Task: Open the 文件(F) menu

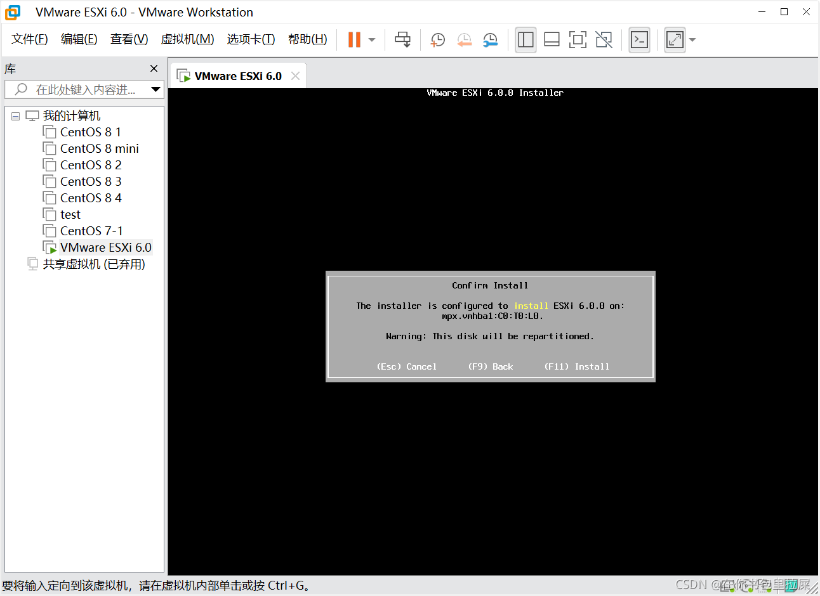Action: click(x=30, y=39)
